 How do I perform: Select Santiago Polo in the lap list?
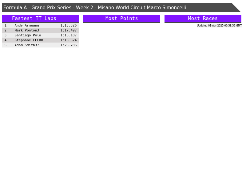pyautogui.click(x=28, y=35)
